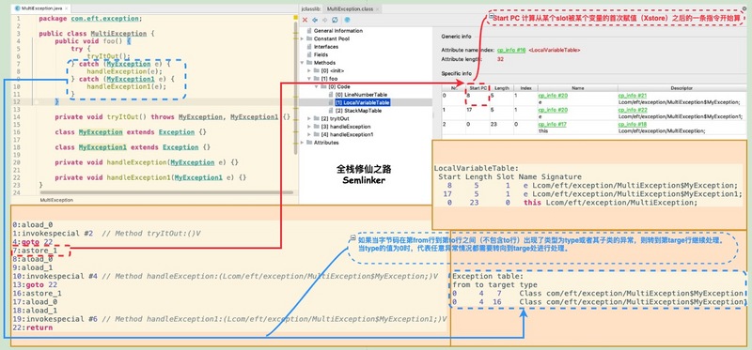Select General Information in the tree

pos(338,31)
